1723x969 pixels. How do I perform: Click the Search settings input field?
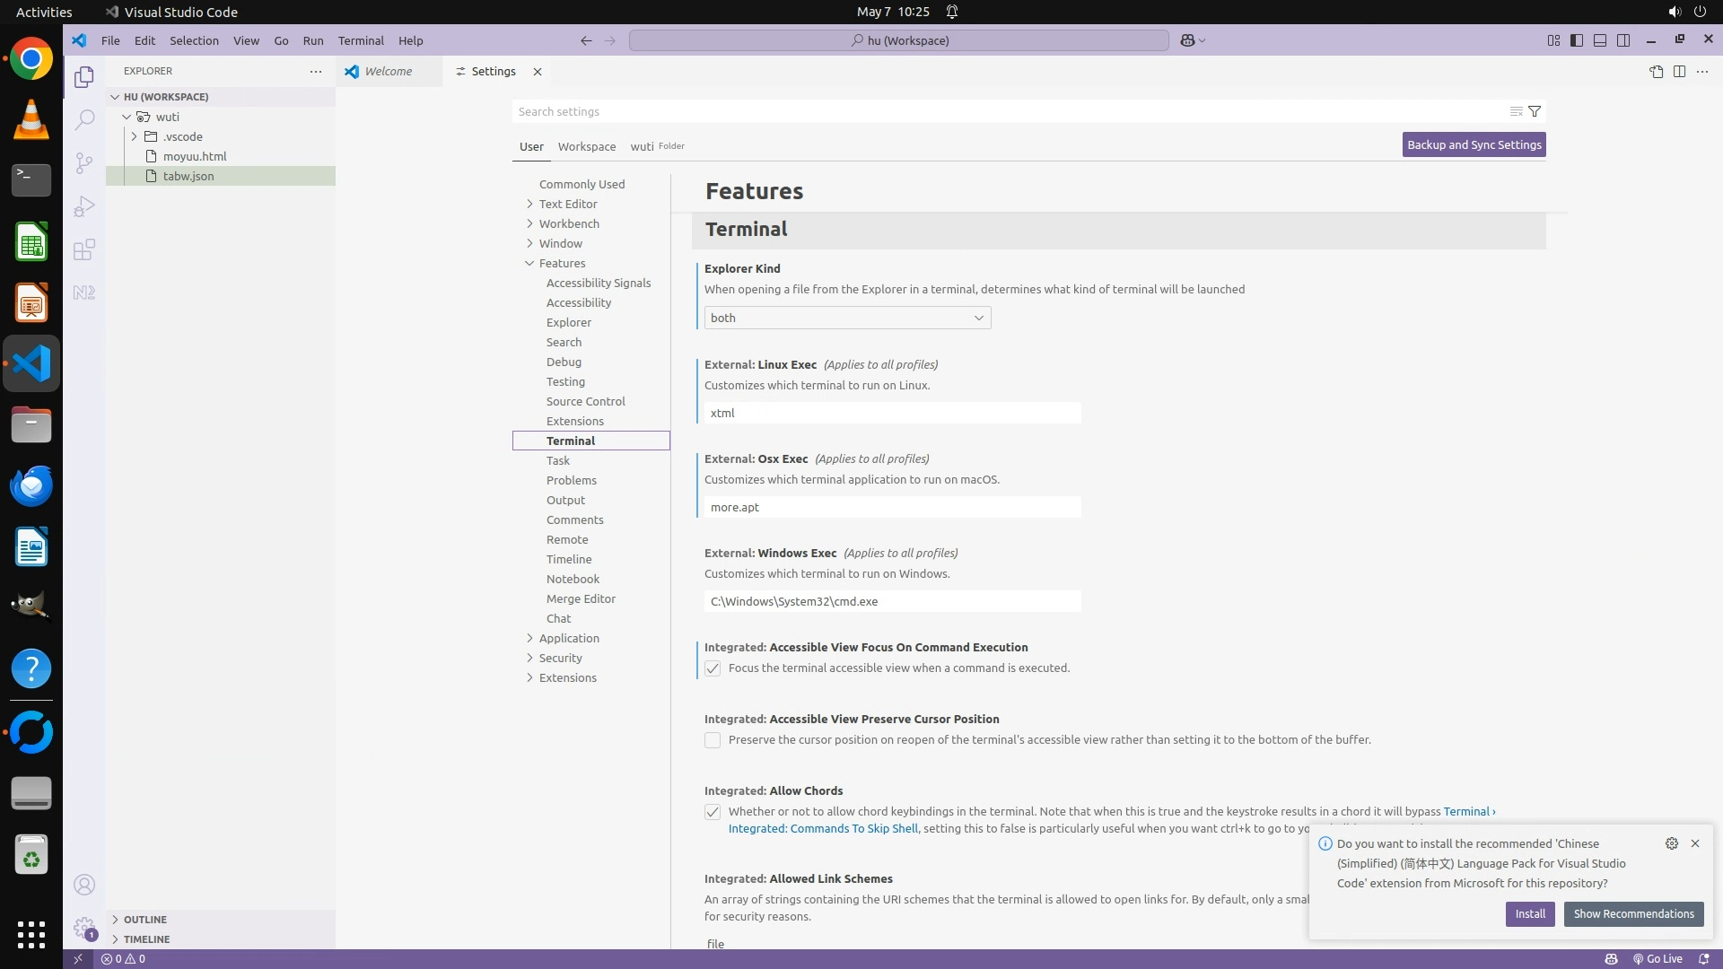1005,111
